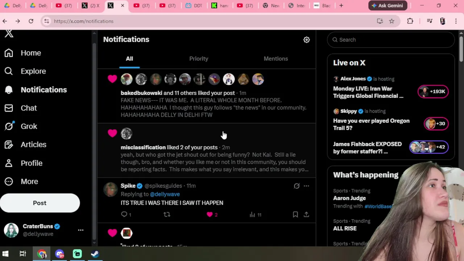The image size is (464, 261).
Task: Click the X logo in sidebar
Action: coord(9,34)
